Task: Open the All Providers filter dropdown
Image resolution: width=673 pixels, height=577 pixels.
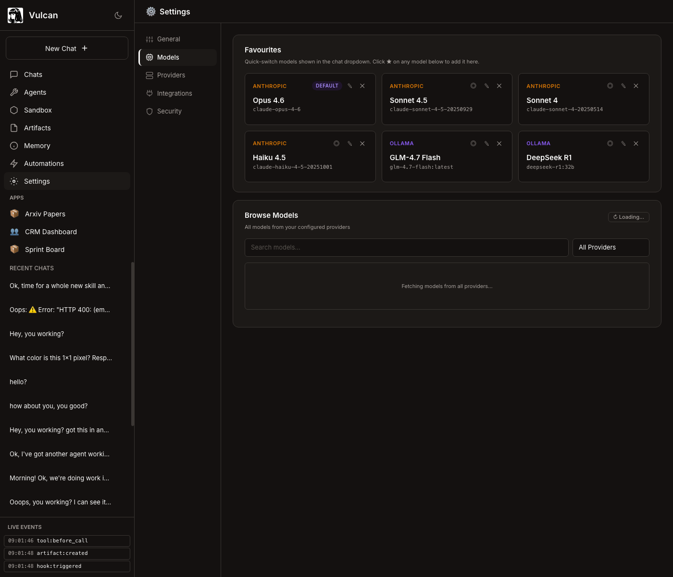Action: click(x=611, y=248)
